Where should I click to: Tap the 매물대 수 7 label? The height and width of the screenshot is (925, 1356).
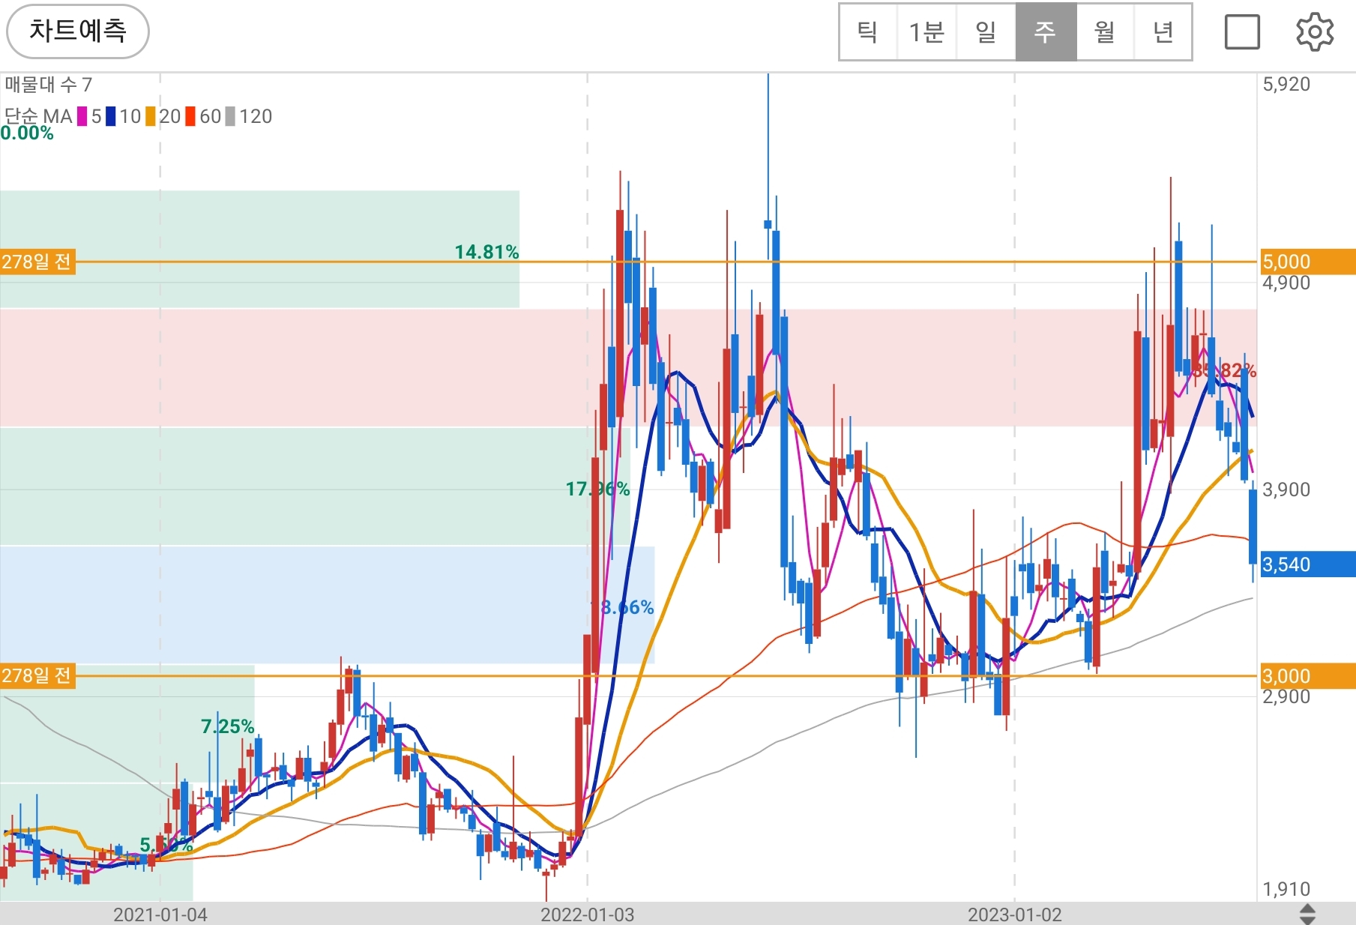coord(48,85)
